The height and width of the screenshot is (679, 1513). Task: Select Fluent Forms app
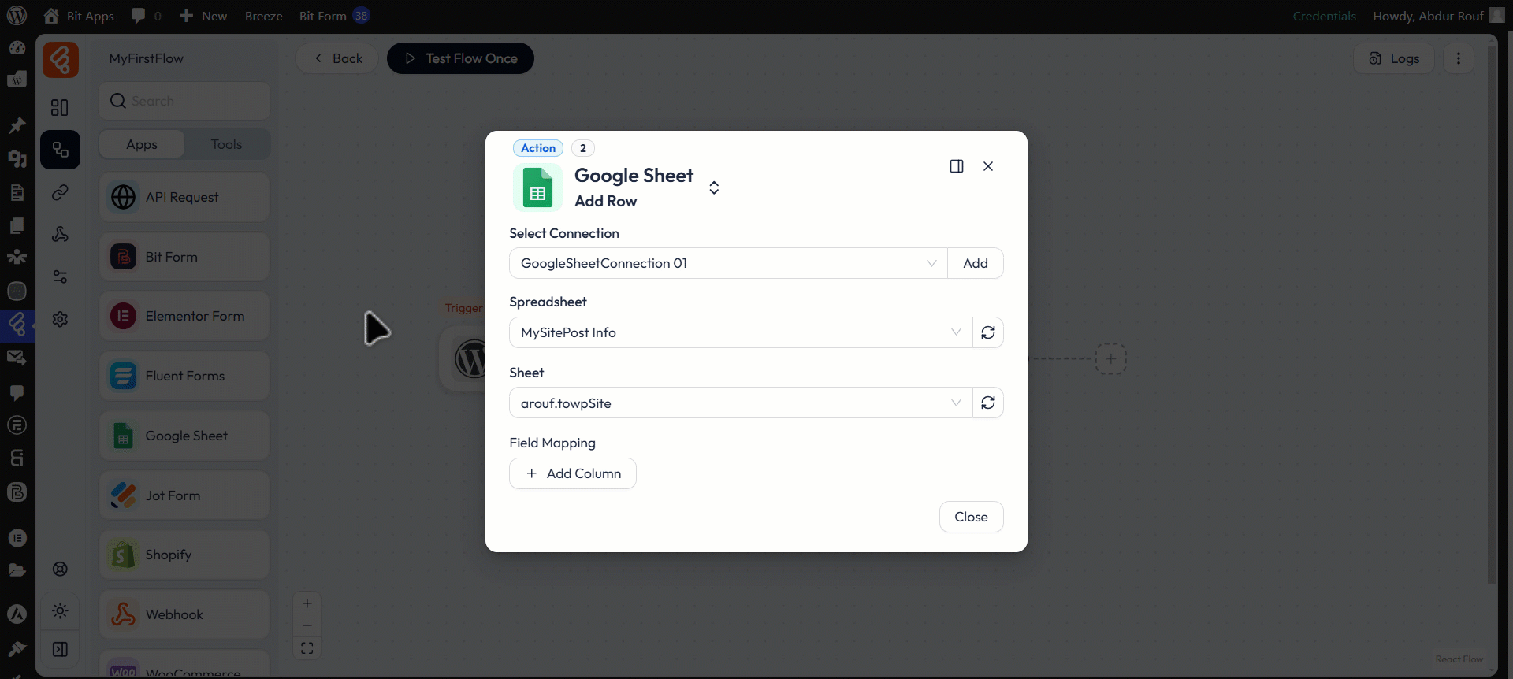tap(184, 376)
